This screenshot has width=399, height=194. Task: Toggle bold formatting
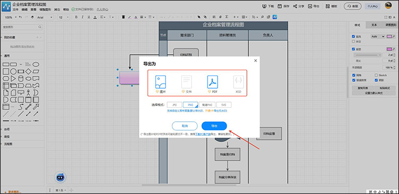pyautogui.click(x=76, y=18)
